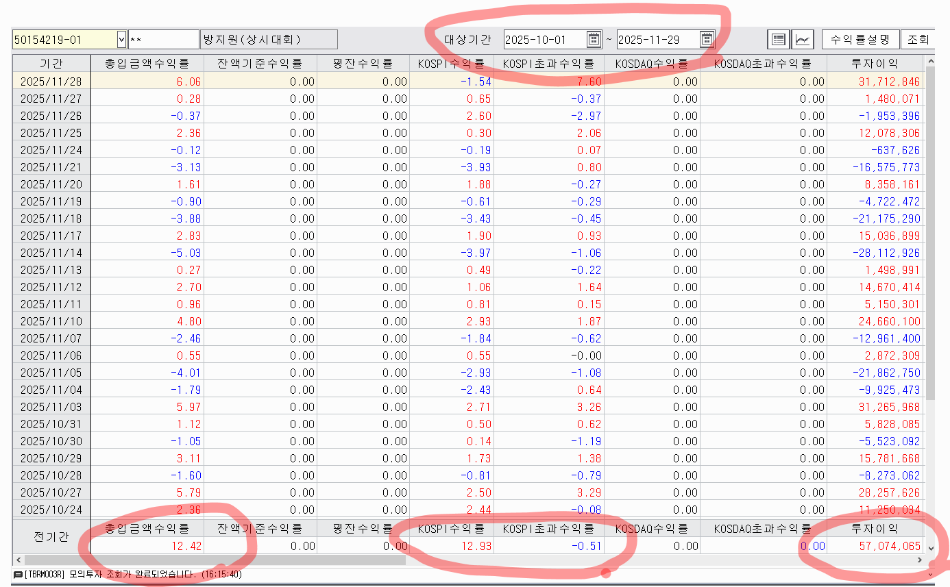Switch to table list view icon
The image size is (950, 587).
(779, 39)
